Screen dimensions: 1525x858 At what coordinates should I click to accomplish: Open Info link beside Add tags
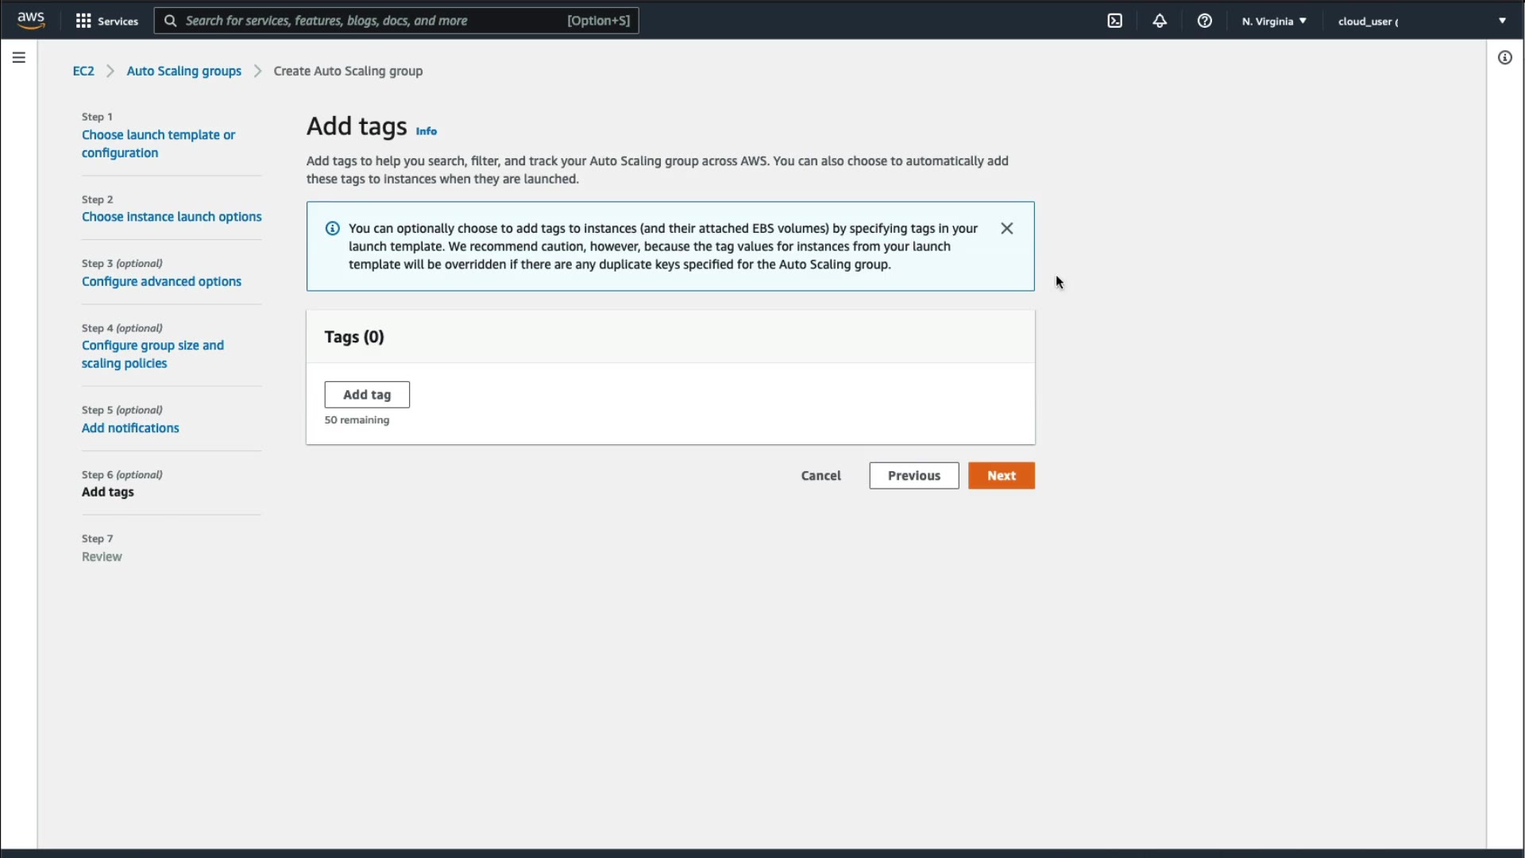[427, 131]
